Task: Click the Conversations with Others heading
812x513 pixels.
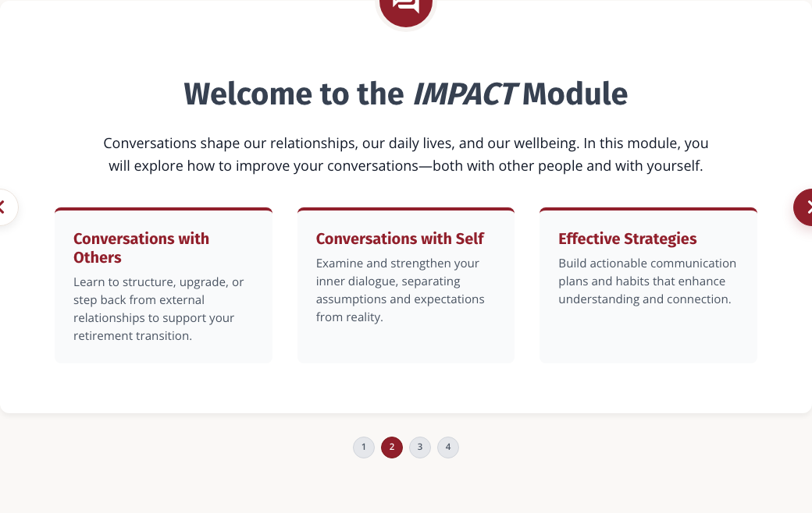Action: (141, 248)
